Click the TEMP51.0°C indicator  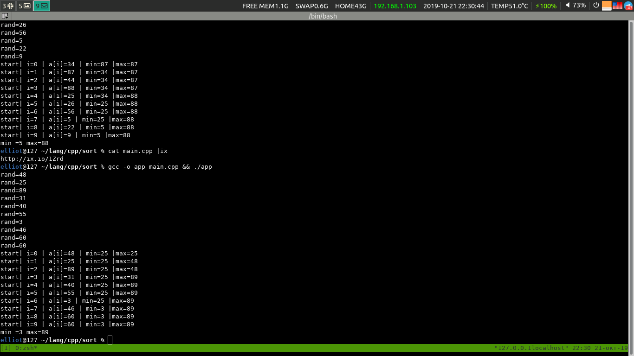[x=510, y=6]
